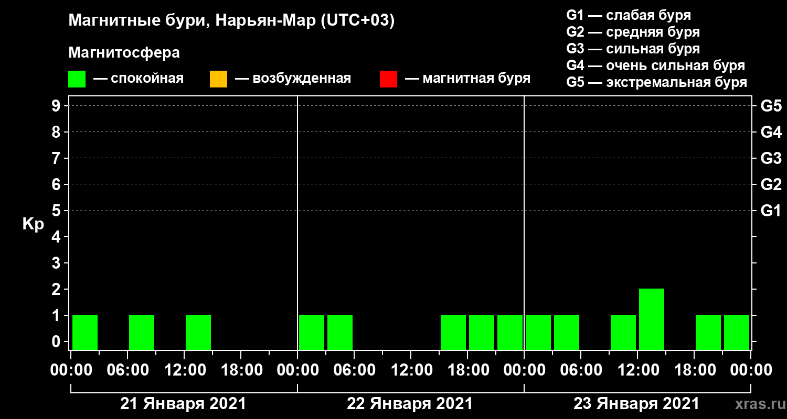787x419 pixels.
Task: Click the '00:00' label ending 23 Января
Action: click(751, 370)
